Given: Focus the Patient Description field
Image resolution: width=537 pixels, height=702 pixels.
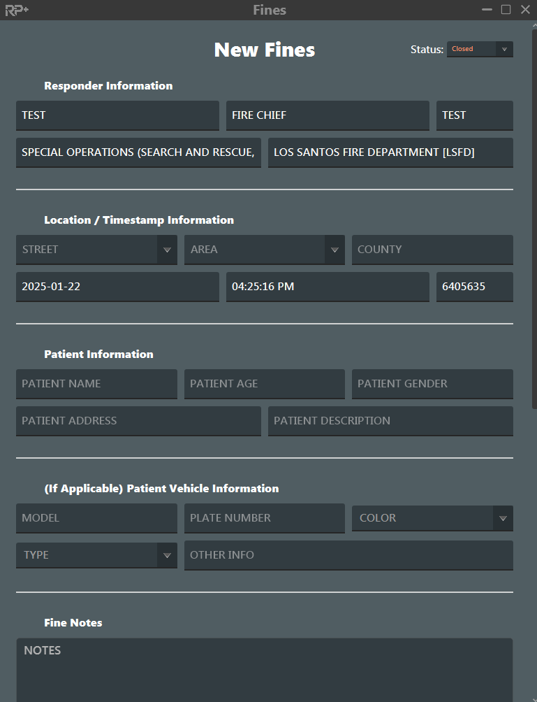Looking at the screenshot, I should (x=390, y=421).
